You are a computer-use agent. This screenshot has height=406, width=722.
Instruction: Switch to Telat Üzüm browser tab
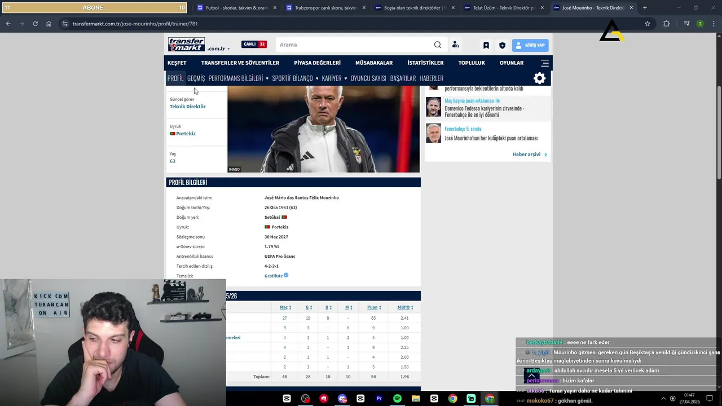[x=503, y=8]
